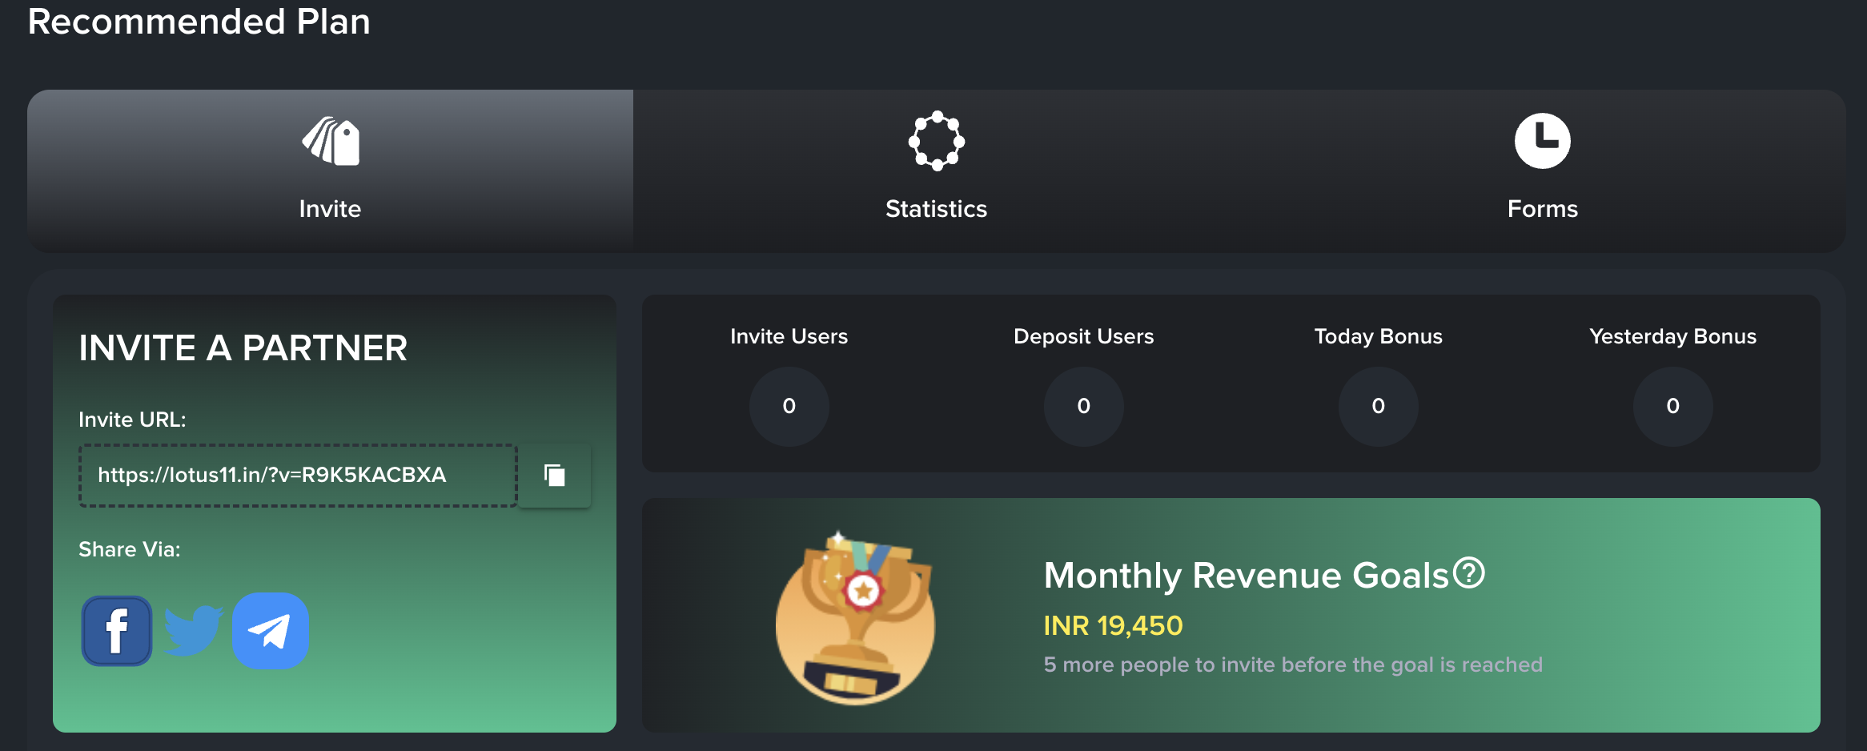Switch to the Statistics tab label
The image size is (1867, 751).
click(x=936, y=209)
